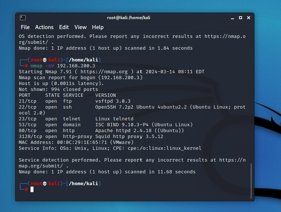Close the terminal window
Image resolution: width=281 pixels, height=212 pixels.
pyautogui.click(x=249, y=18)
